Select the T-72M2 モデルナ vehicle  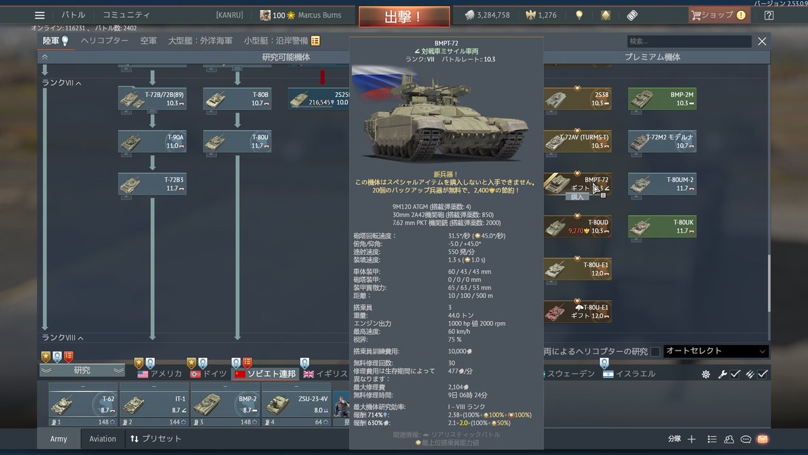coord(663,141)
